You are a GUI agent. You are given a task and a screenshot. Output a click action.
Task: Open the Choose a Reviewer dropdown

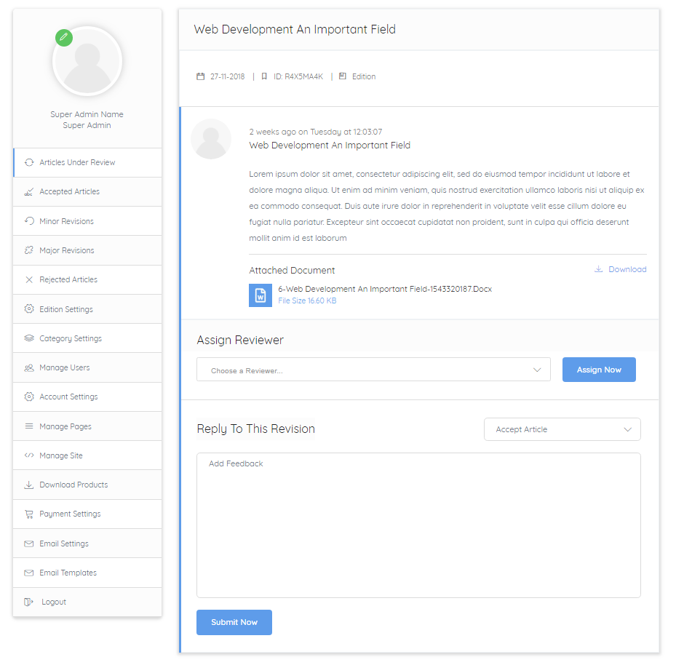point(373,370)
